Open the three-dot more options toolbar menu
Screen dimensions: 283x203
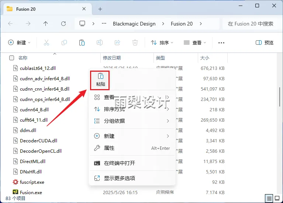[x=221, y=43]
